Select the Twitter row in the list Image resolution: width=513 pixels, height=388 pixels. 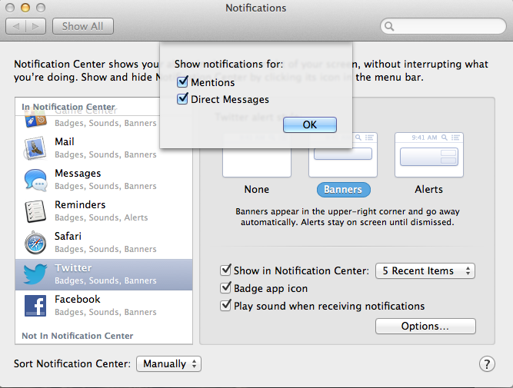click(x=104, y=274)
